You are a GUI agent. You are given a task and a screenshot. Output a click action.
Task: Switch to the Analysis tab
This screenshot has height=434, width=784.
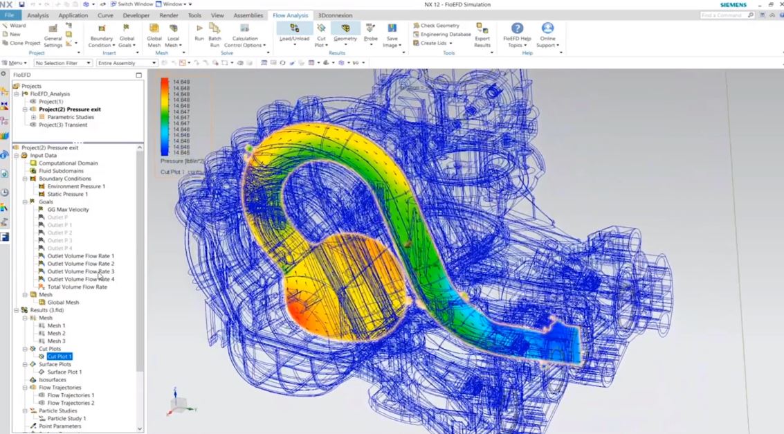pos(38,15)
